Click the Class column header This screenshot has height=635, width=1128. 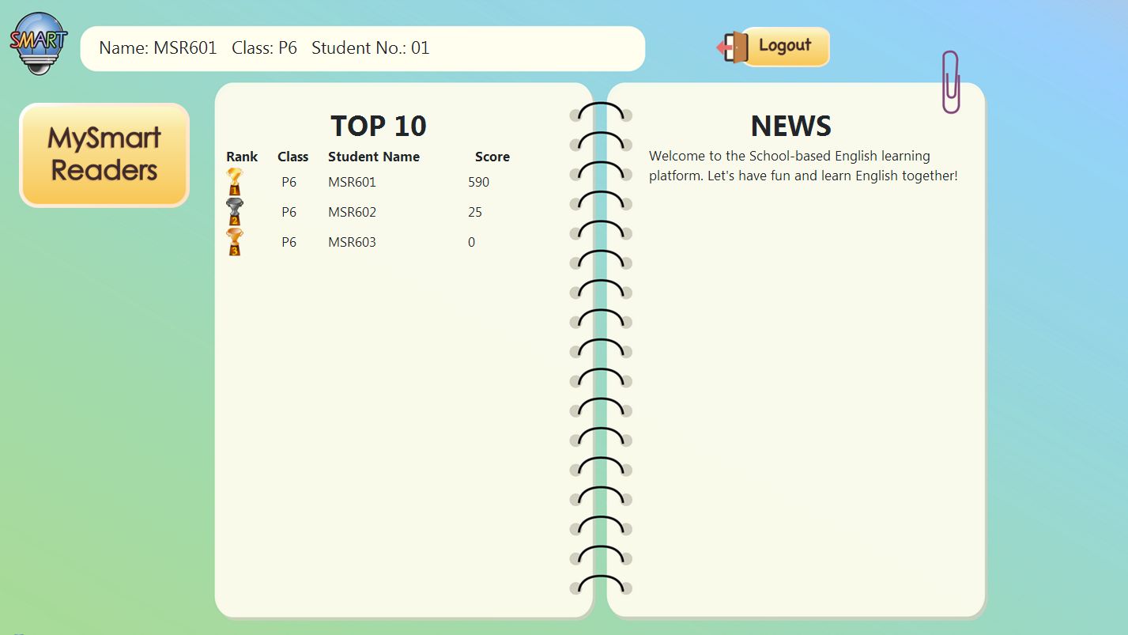point(292,157)
